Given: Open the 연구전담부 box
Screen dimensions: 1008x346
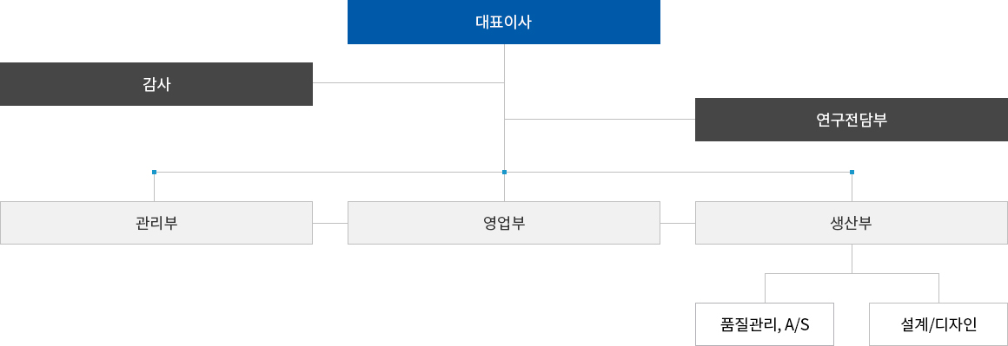Looking at the screenshot, I should tap(851, 120).
